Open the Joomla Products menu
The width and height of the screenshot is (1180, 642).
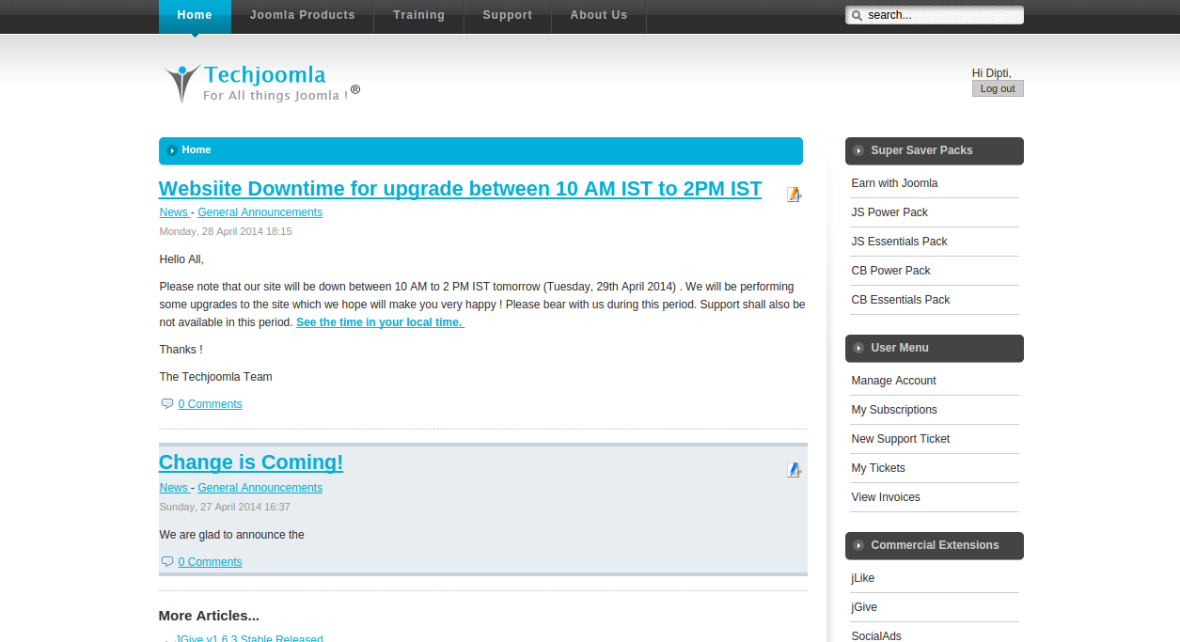point(302,15)
